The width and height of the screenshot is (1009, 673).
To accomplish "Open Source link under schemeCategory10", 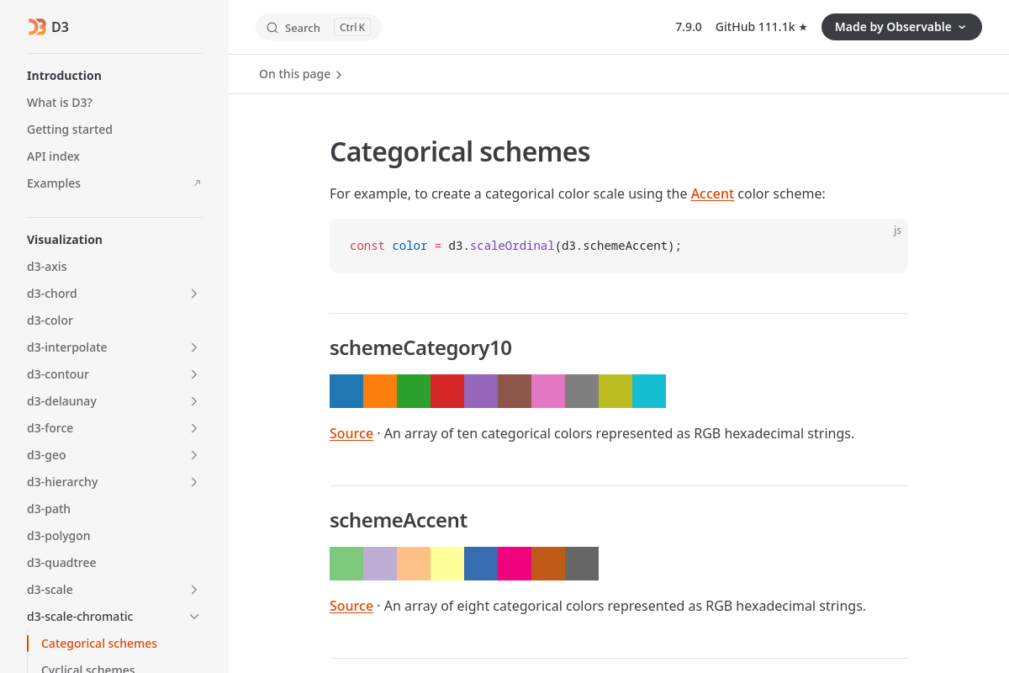I will tap(351, 433).
